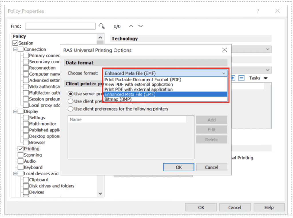Jump to next search result arrow
The image size is (293, 218).
click(x=140, y=26)
